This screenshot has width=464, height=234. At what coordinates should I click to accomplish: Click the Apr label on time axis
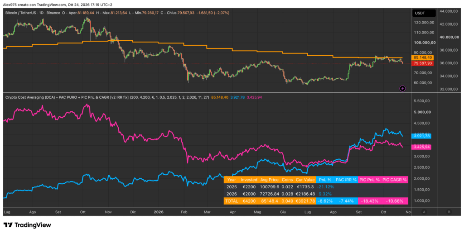tap(233, 212)
